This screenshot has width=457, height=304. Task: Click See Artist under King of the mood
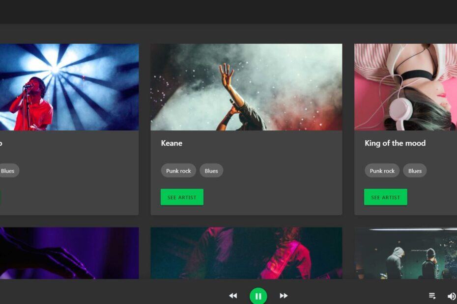click(x=385, y=197)
